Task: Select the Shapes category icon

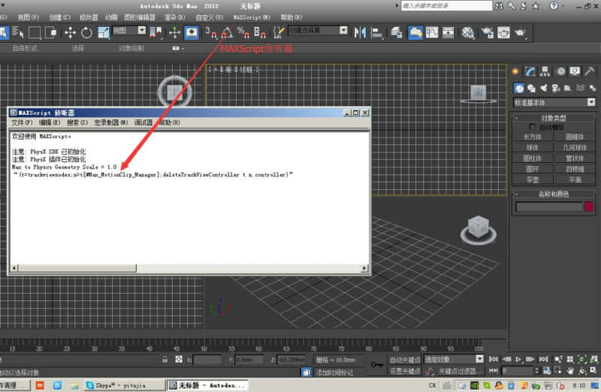Action: [x=531, y=89]
